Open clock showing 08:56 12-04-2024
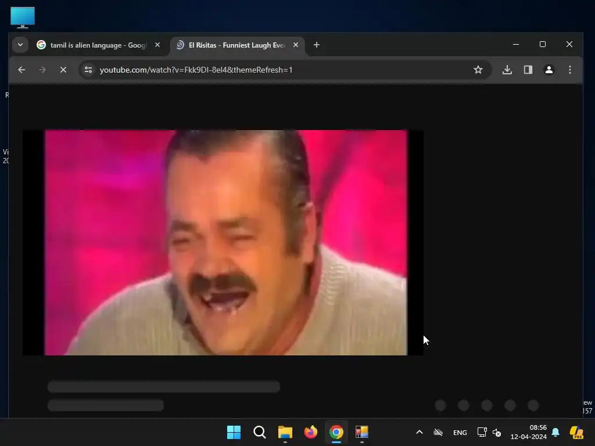The image size is (595, 446). click(x=529, y=432)
